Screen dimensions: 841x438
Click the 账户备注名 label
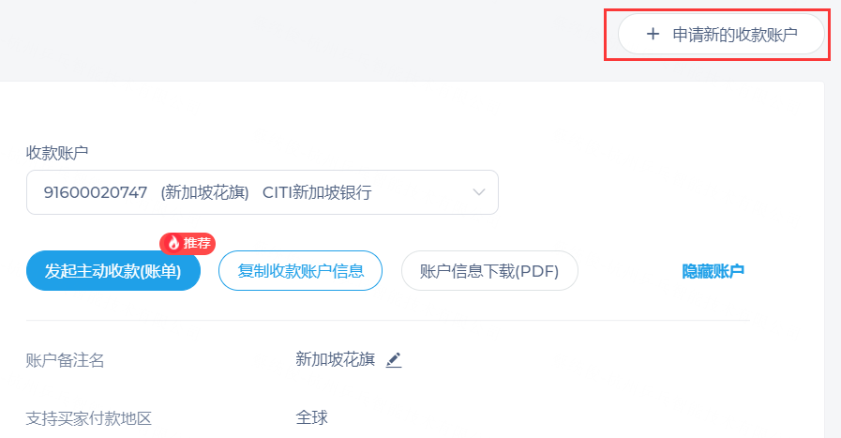coord(65,360)
